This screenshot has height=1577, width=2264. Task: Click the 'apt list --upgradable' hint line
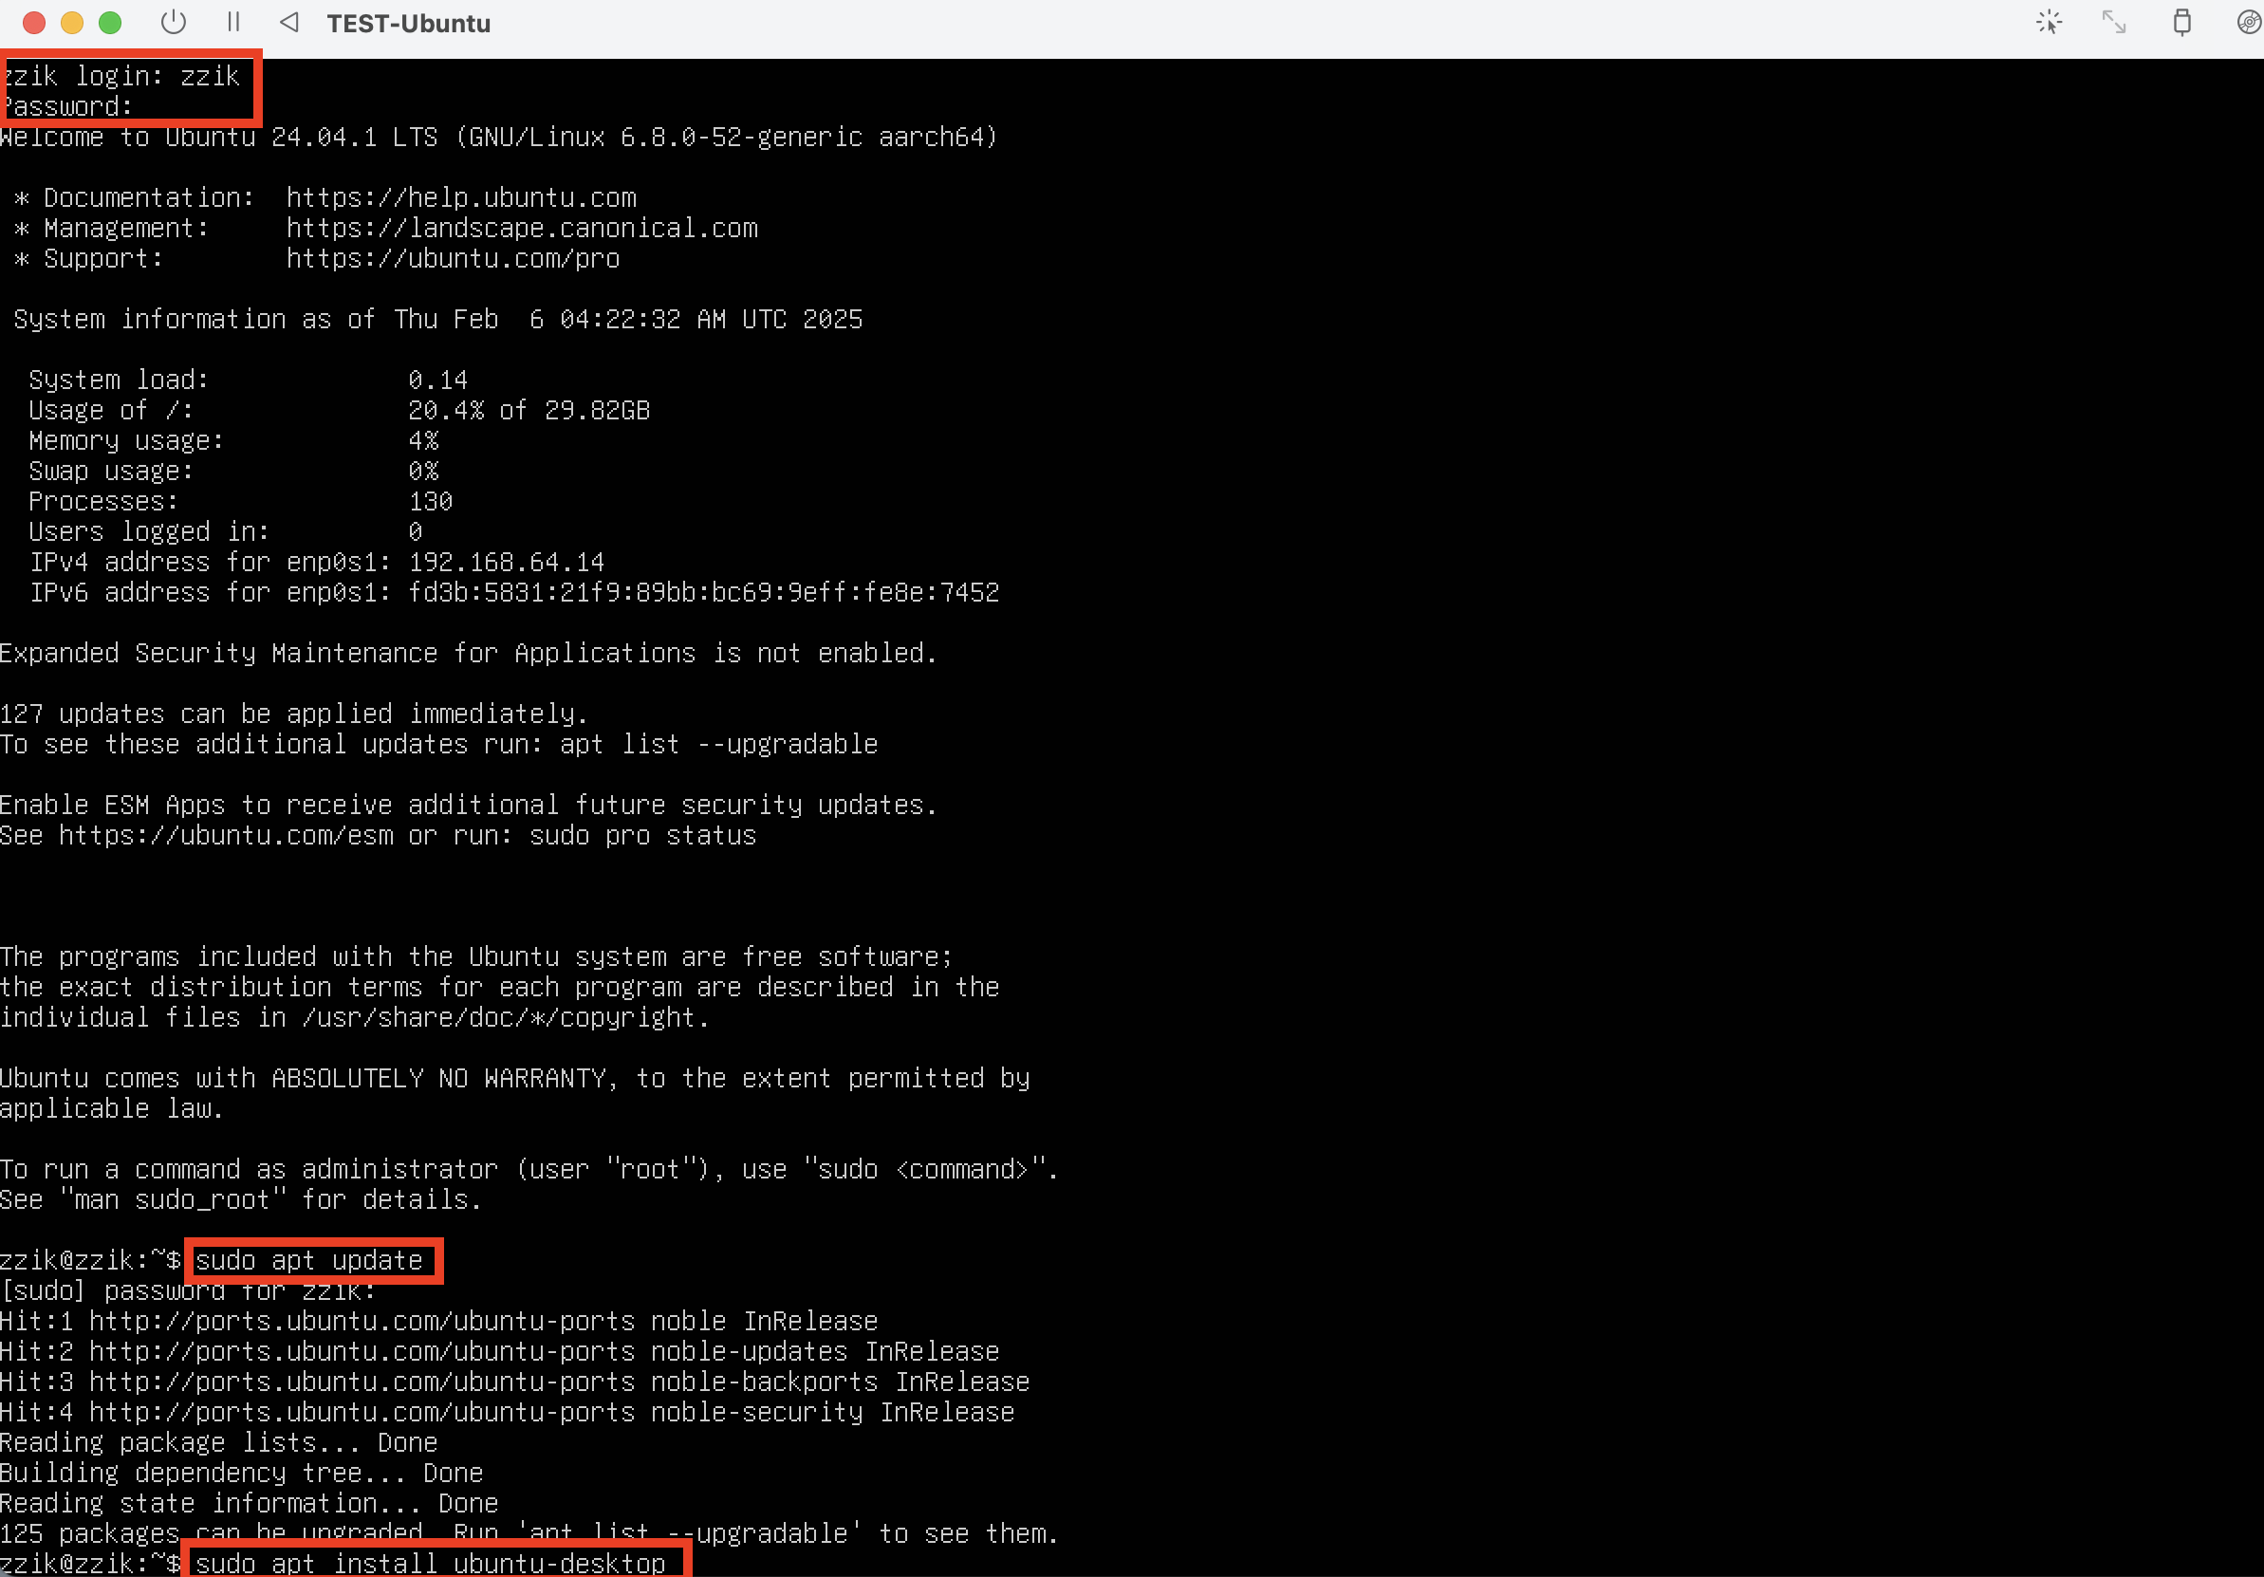pos(438,745)
